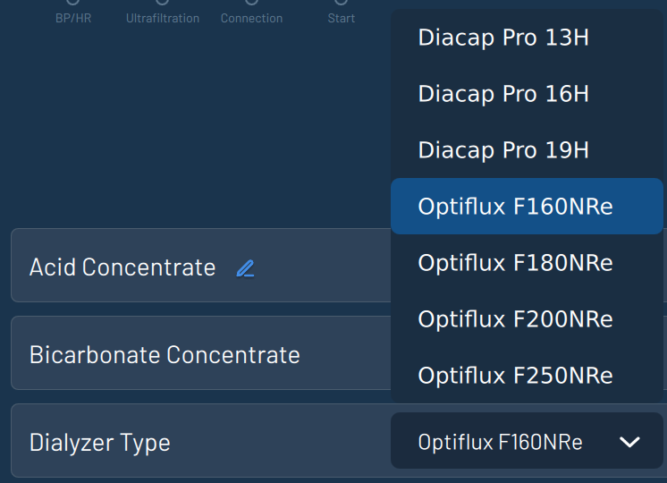This screenshot has width=667, height=483.
Task: Select the Optiflux F200NRe option
Action: click(x=516, y=319)
